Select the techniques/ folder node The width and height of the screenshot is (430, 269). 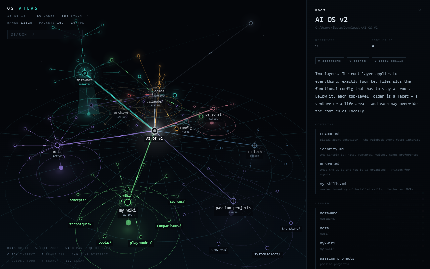pyautogui.click(x=81, y=219)
